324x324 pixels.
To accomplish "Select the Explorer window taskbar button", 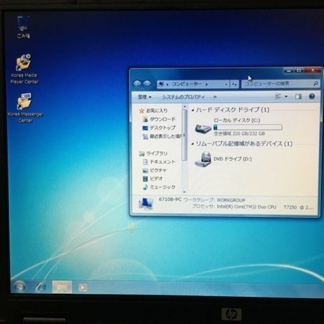I will 62,287.
